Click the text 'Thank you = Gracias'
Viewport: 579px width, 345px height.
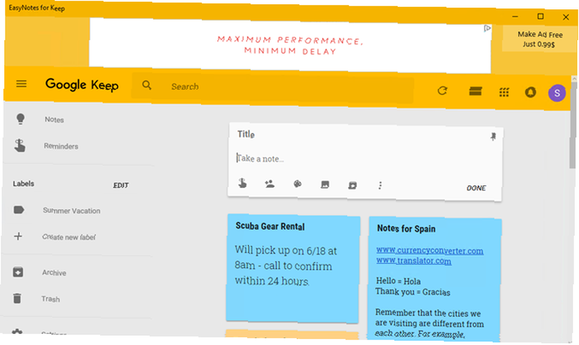click(413, 292)
